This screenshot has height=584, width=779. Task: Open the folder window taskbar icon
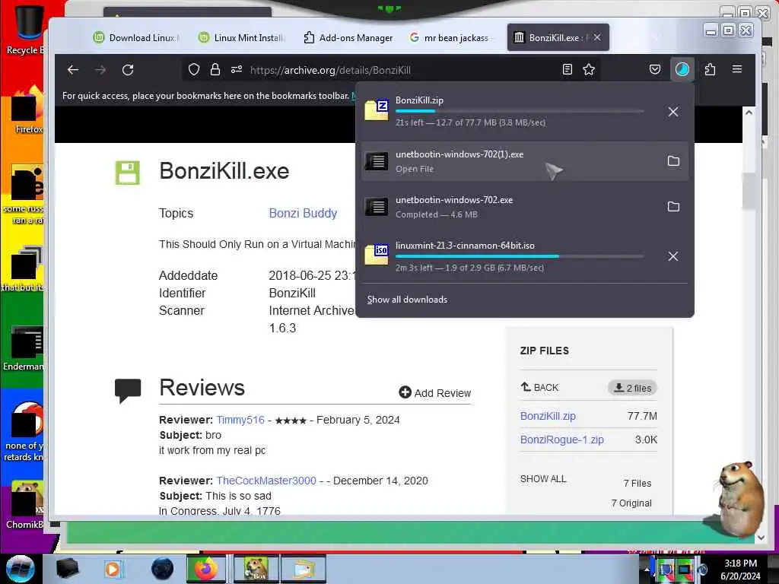(304, 569)
